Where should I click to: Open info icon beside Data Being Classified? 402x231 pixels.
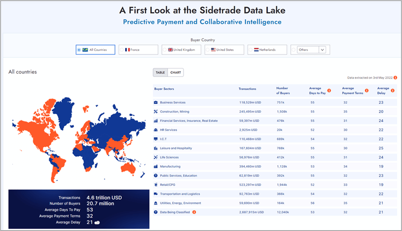coord(194,212)
